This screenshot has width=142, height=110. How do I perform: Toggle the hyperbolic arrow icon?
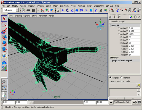[x=139, y=17]
